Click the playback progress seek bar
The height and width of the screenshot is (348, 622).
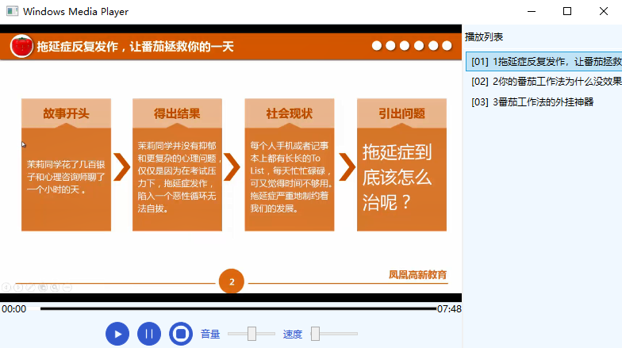click(x=238, y=308)
